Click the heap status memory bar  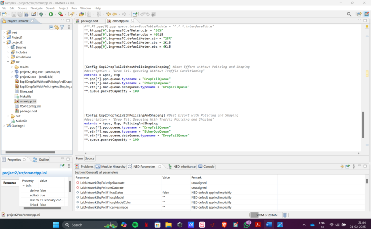[265, 215]
